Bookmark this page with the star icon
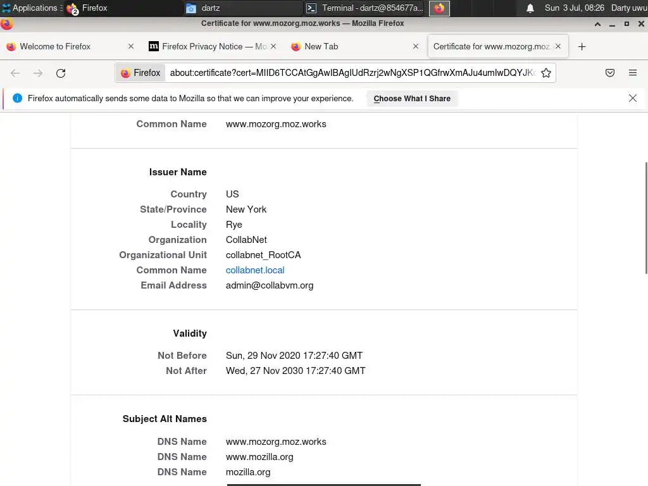Image resolution: width=648 pixels, height=486 pixels. 546,73
